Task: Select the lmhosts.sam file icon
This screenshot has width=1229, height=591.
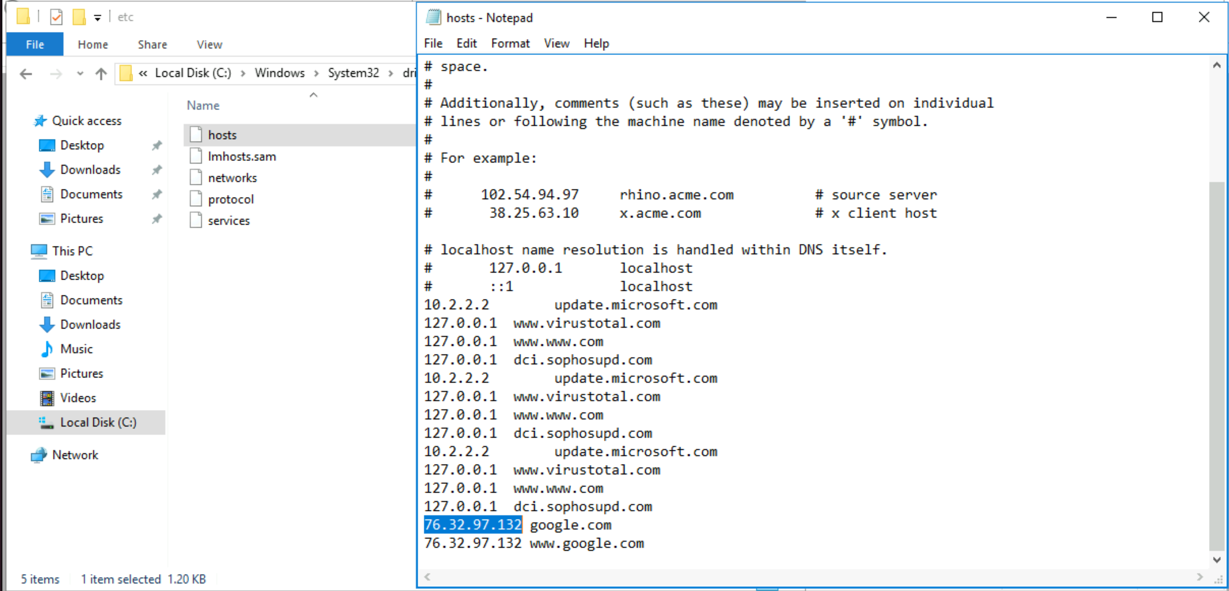Action: click(x=196, y=156)
